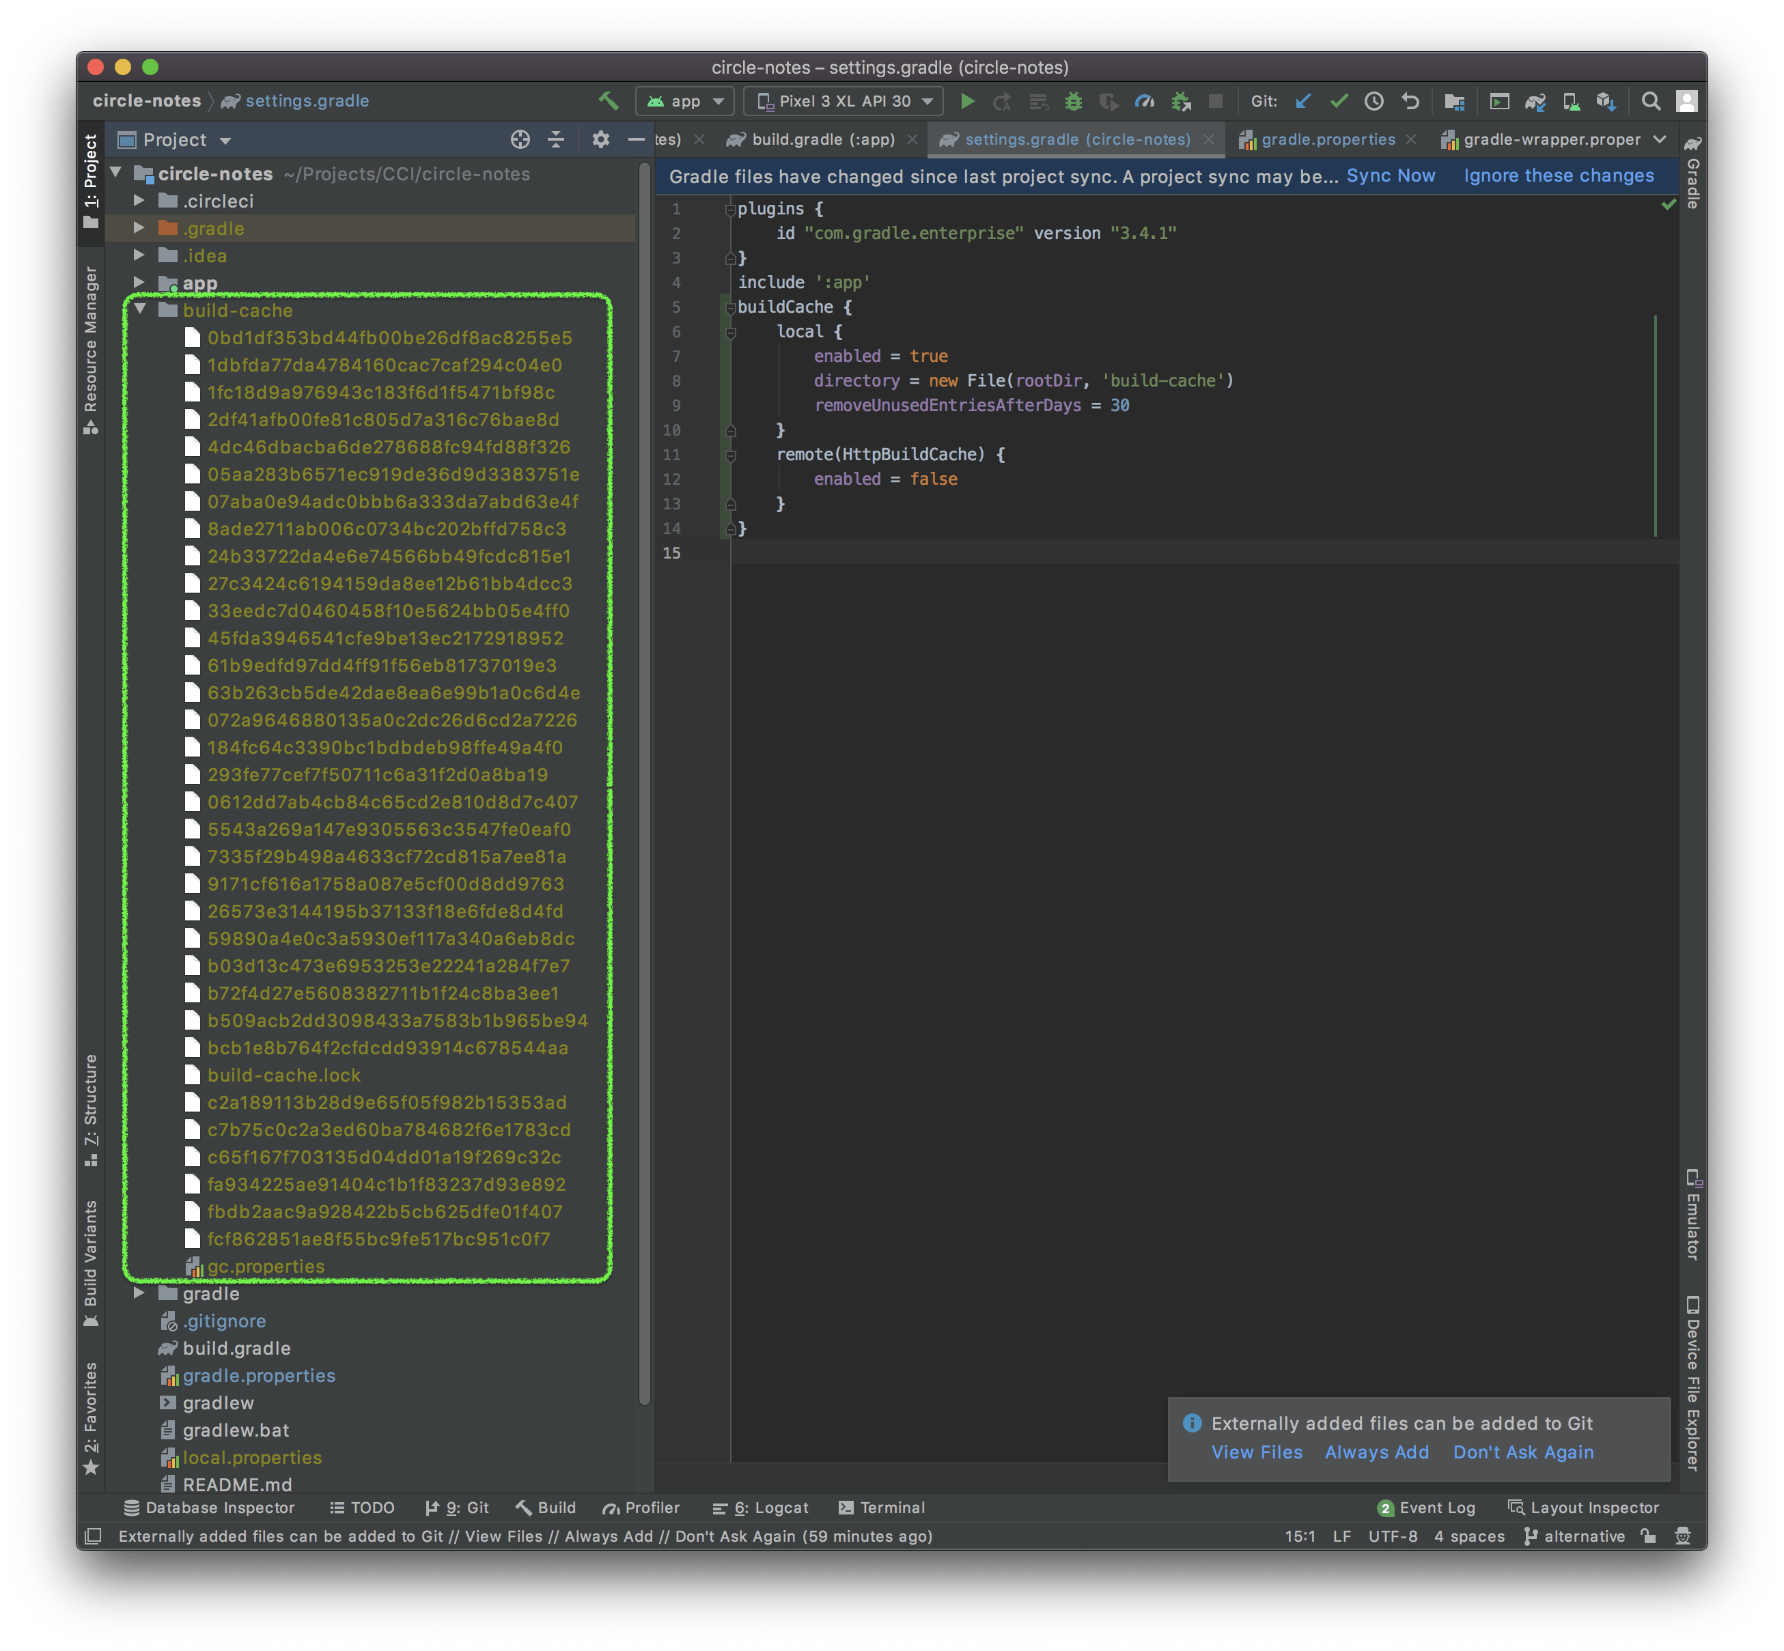Run the app configuration
This screenshot has width=1784, height=1651.
pyautogui.click(x=968, y=101)
